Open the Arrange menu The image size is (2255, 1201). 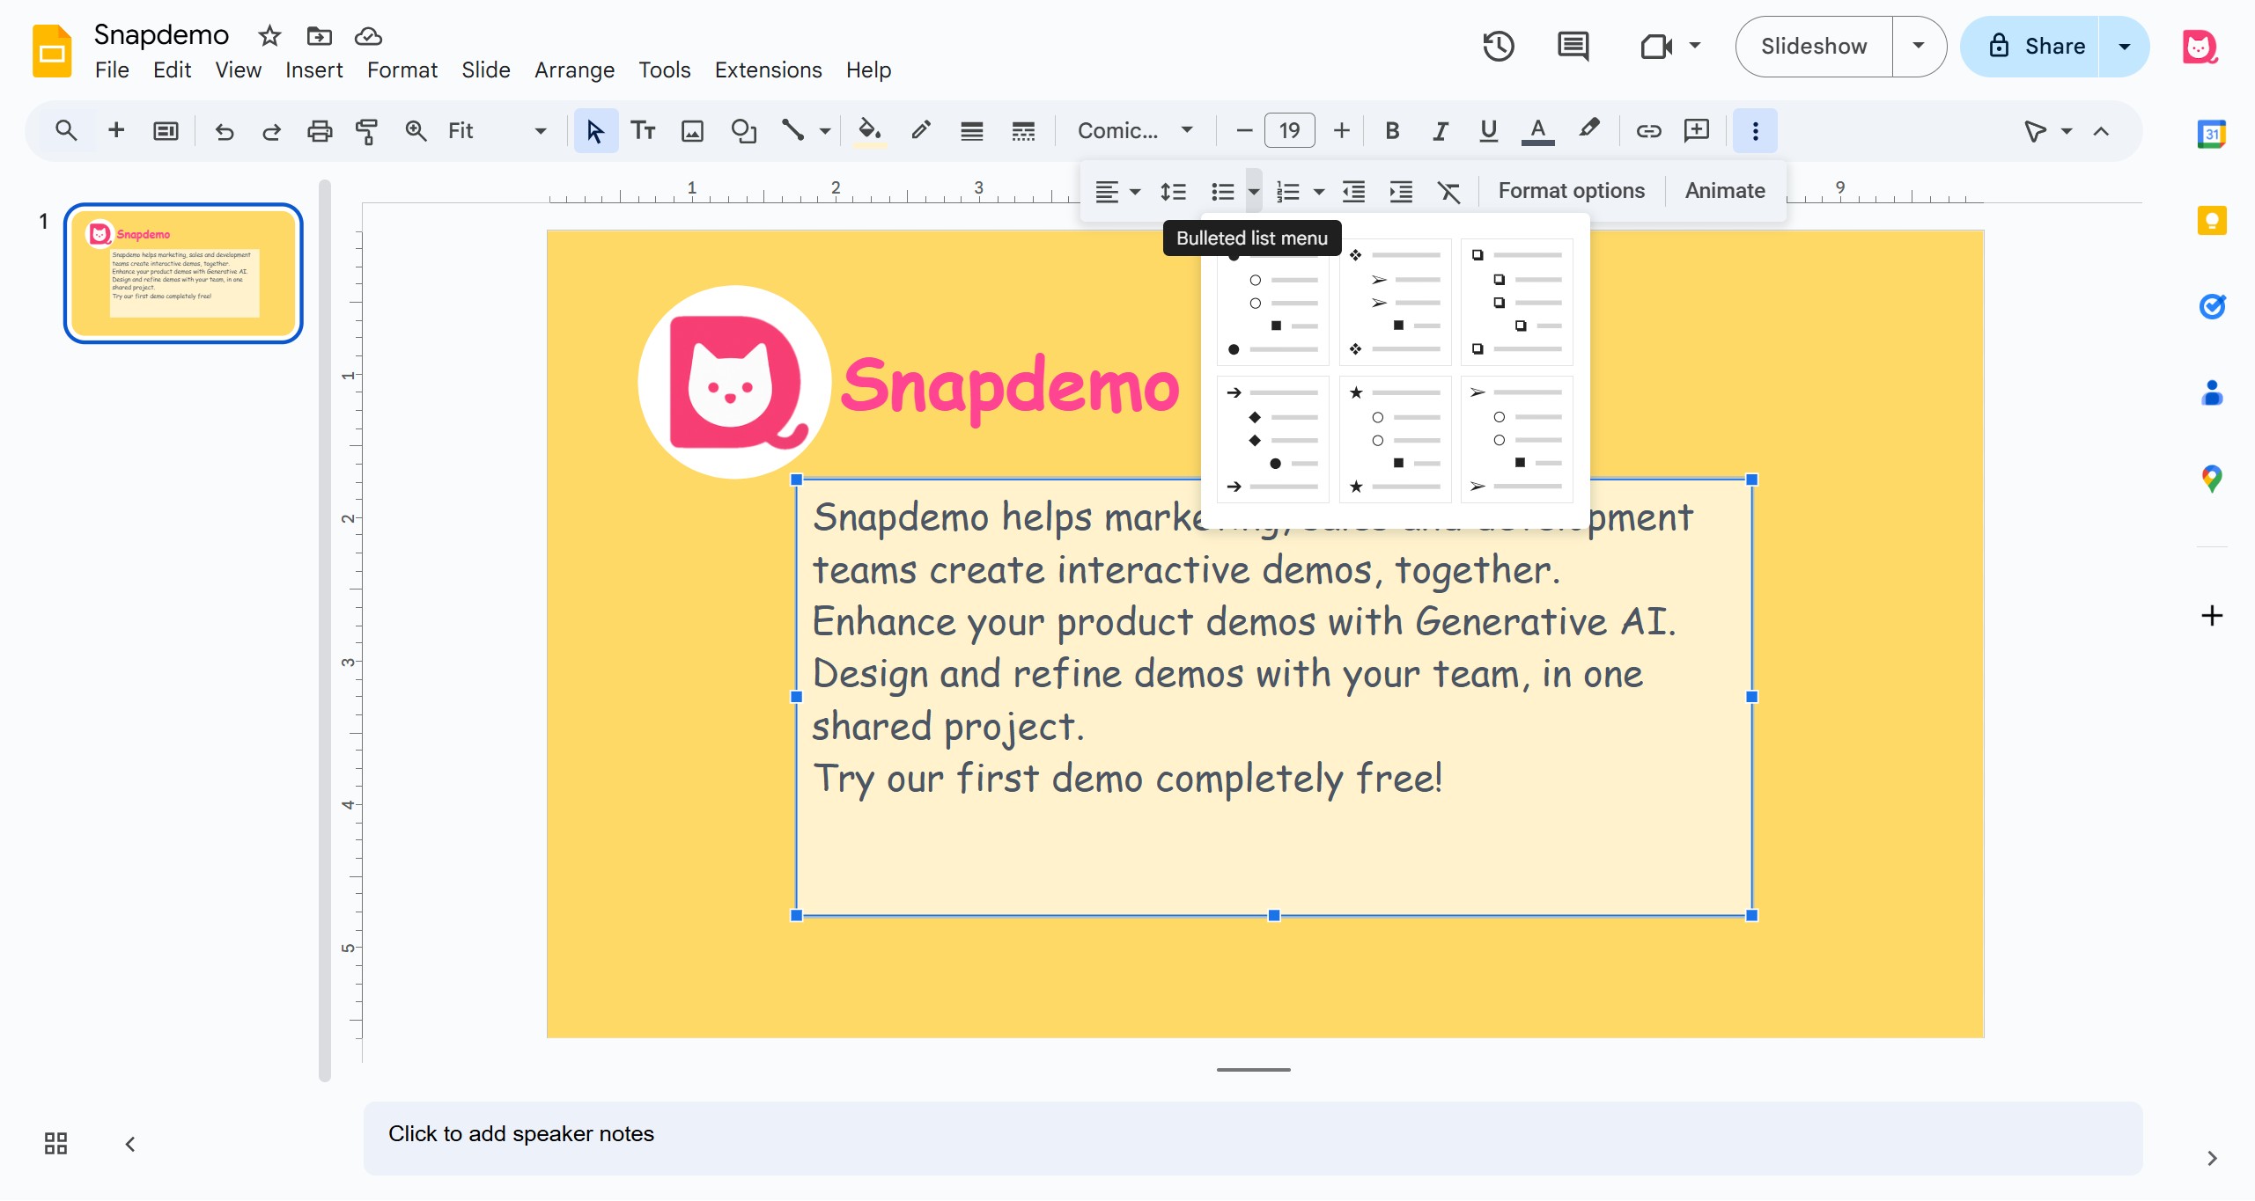574,70
